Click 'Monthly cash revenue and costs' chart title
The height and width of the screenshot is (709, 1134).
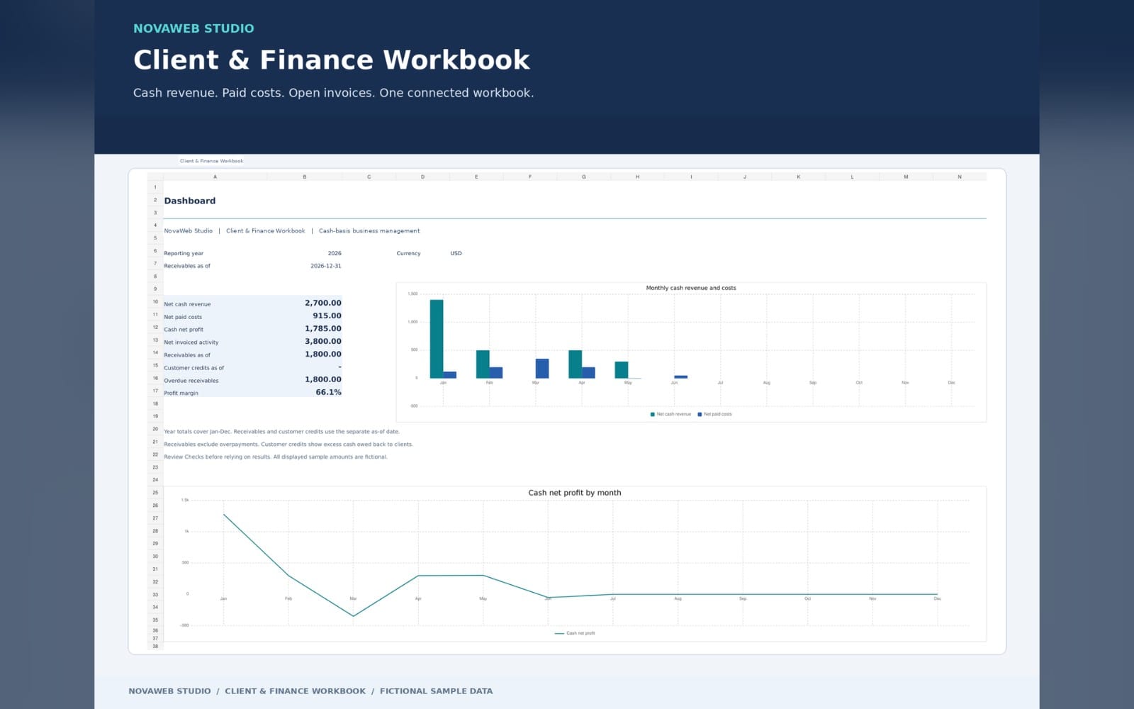coord(691,288)
